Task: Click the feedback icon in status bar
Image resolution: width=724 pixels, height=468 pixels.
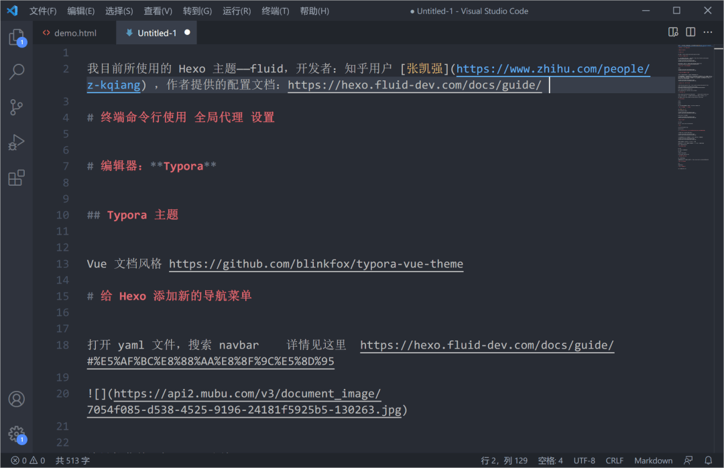Action: 688,460
